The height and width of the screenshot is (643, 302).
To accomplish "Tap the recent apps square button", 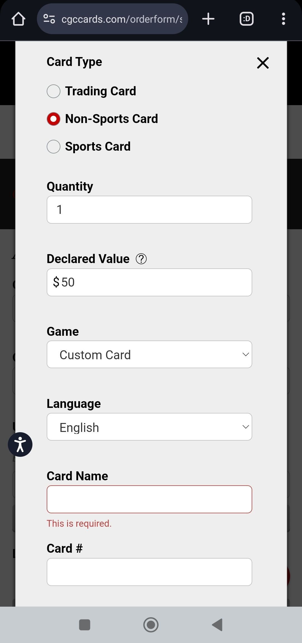I will (85, 625).
